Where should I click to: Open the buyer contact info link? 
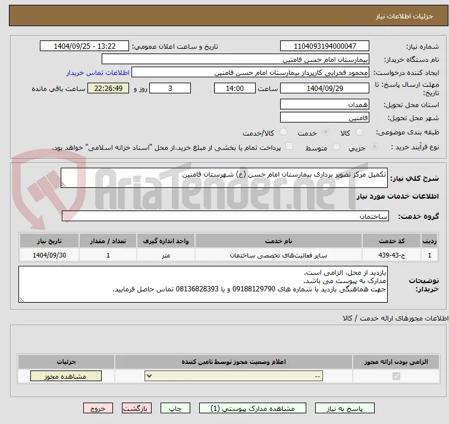coord(98,73)
